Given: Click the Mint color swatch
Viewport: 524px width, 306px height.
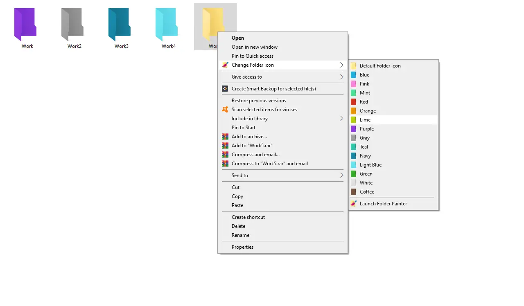Looking at the screenshot, I should coord(353,93).
